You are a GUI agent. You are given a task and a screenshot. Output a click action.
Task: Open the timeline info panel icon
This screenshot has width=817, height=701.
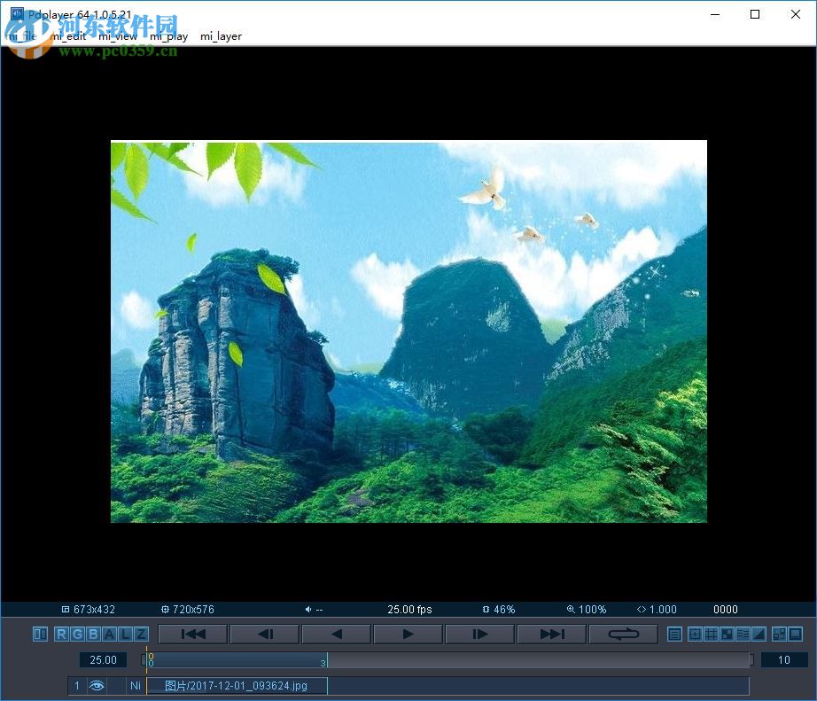(674, 635)
